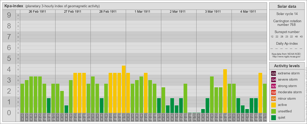Click the G2 moderate storm badge

click(274, 92)
